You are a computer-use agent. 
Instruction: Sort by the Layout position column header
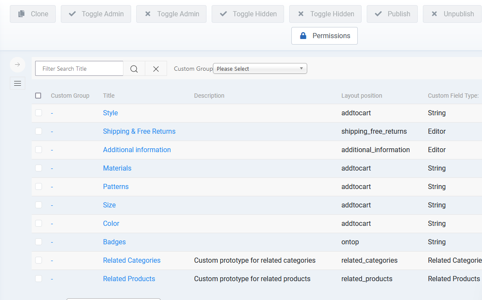362,96
